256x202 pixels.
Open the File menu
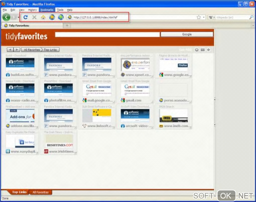[5, 10]
